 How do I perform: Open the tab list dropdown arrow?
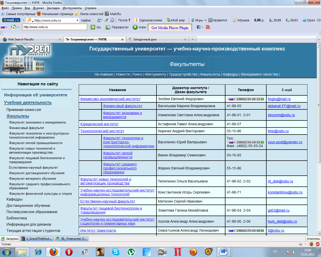[319, 39]
